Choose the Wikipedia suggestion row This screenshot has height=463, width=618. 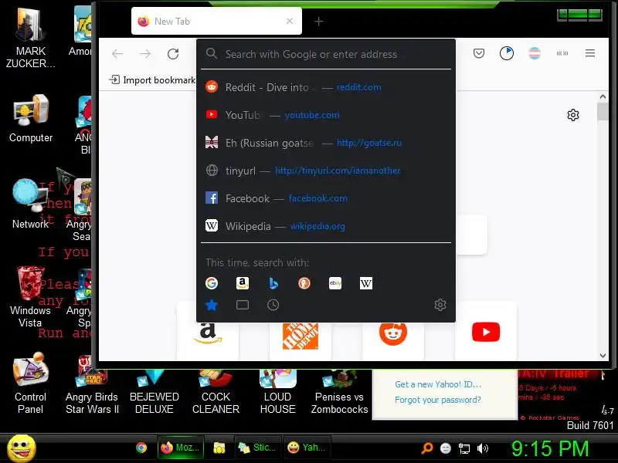(326, 226)
